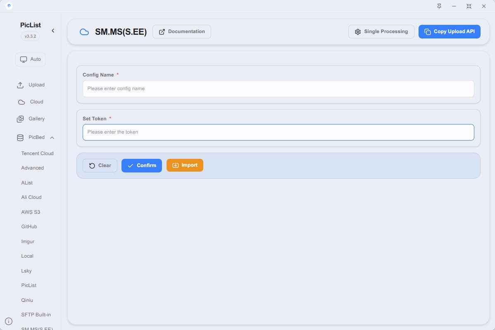
Task: Click the cloud icon beside SM.MS(S.EE) title
Action: (x=84, y=31)
